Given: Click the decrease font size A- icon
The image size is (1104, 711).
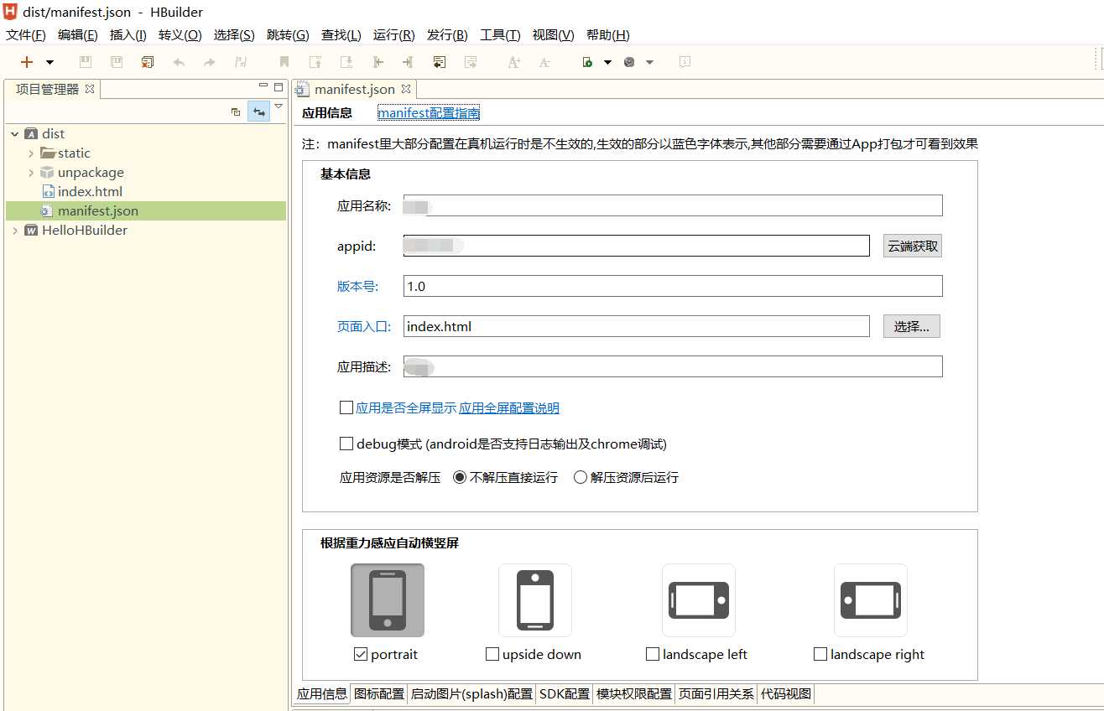Looking at the screenshot, I should pos(544,62).
